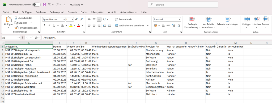Open the Name Box dropdown arrow
Screen dimensions: 272x103
[x=19, y=38]
